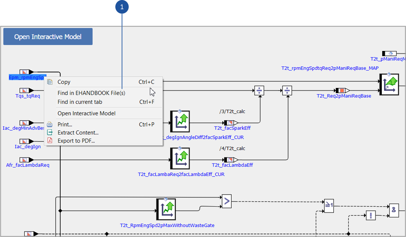Choose Print... from the context menu
406x237 pixels.
(65, 124)
